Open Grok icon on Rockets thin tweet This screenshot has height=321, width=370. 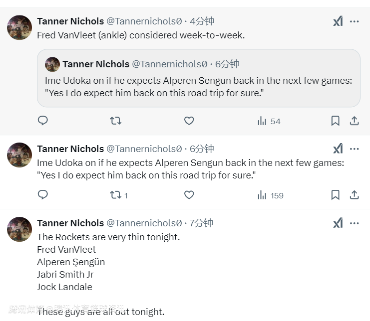click(x=338, y=223)
